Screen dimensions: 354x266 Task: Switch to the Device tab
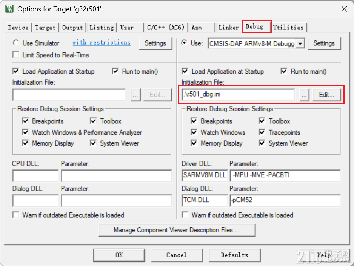(x=18, y=28)
